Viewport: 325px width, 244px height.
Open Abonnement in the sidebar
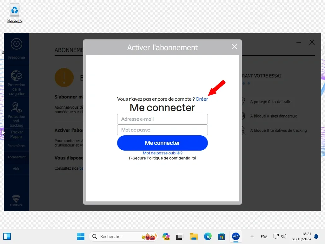pos(17,157)
